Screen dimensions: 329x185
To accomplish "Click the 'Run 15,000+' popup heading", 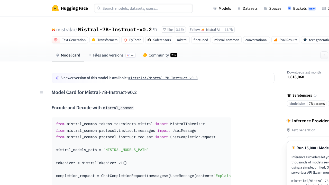I will tap(310, 148).
